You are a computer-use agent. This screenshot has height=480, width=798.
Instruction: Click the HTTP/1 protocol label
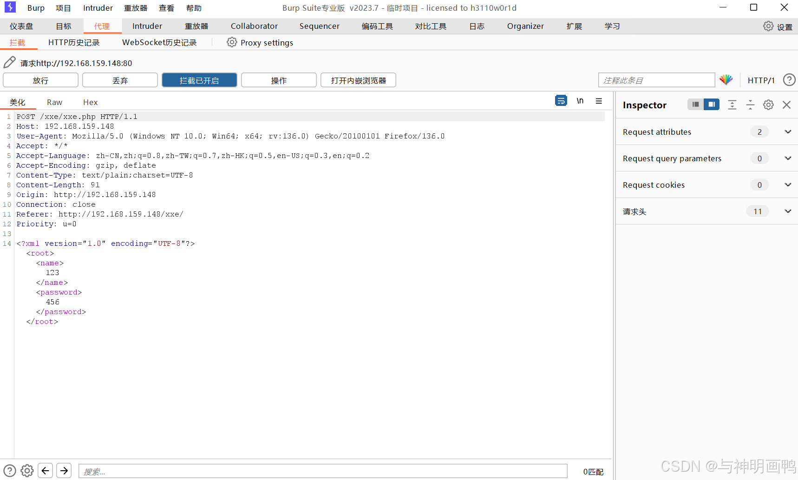[x=761, y=80]
